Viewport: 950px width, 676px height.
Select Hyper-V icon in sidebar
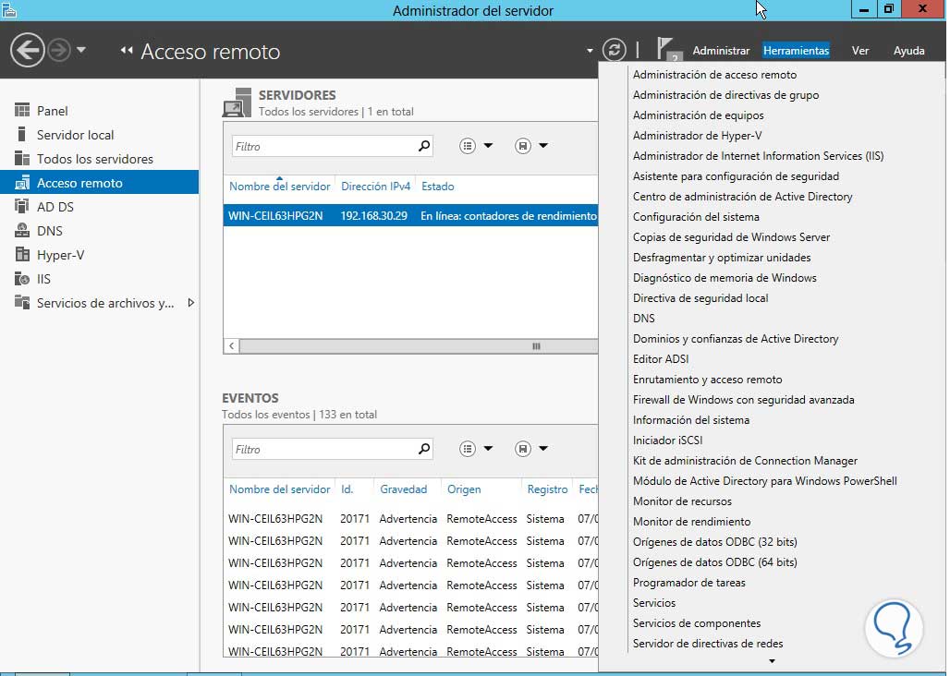[22, 255]
